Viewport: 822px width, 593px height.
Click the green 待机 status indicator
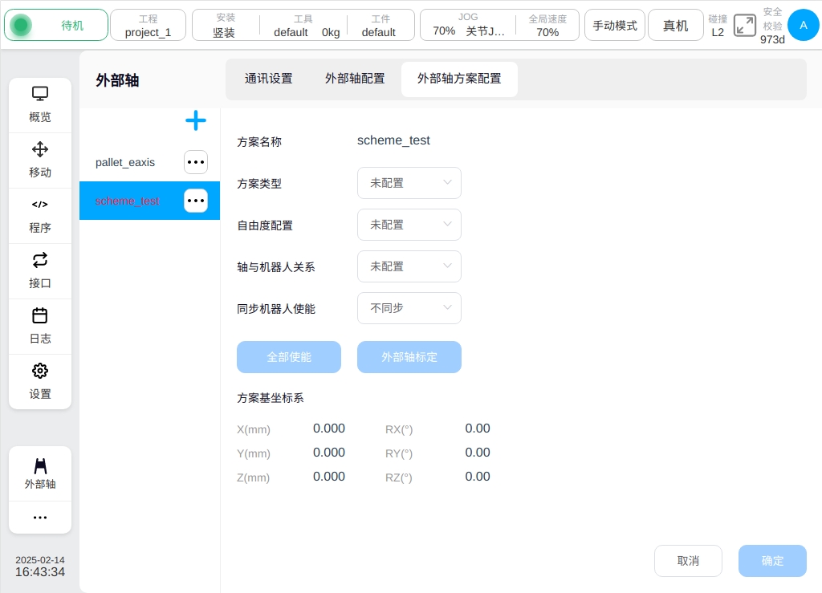[56, 25]
